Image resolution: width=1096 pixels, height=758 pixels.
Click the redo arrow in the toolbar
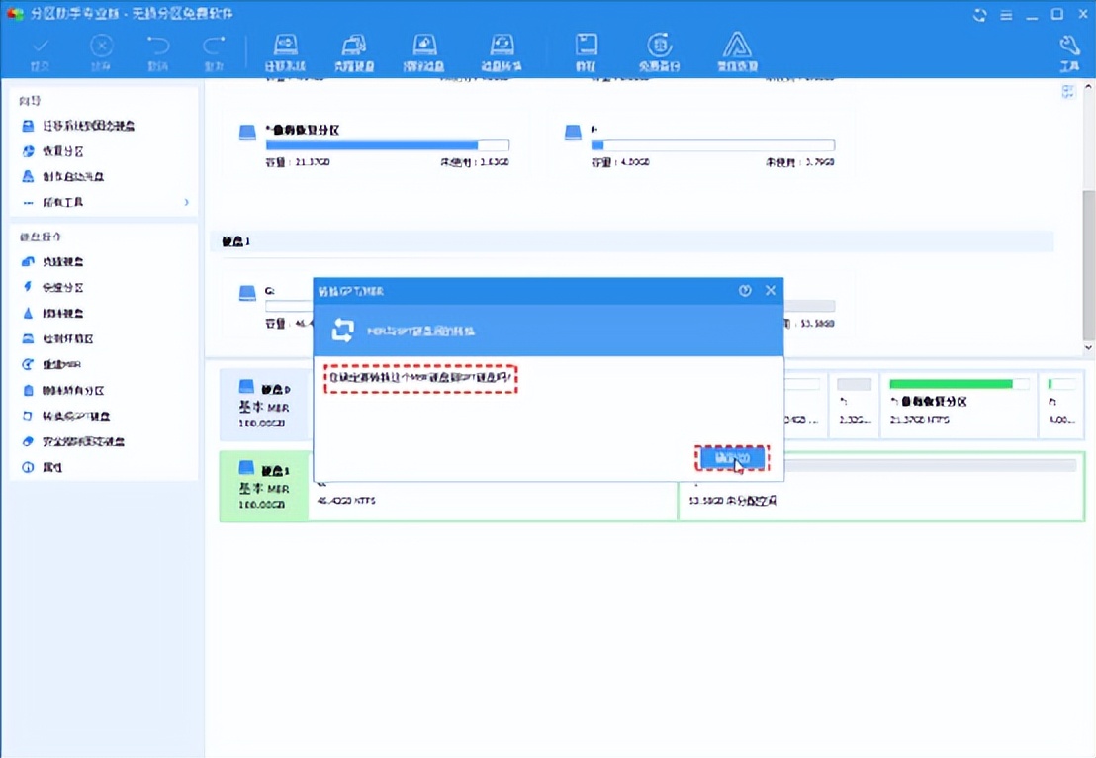(x=214, y=51)
